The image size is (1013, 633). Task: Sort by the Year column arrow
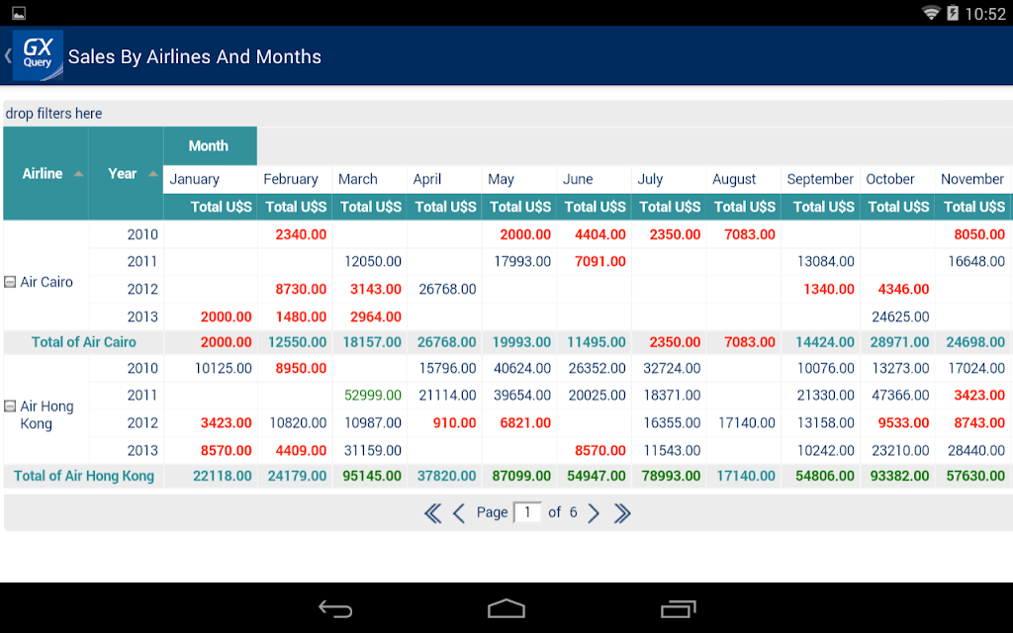click(153, 174)
